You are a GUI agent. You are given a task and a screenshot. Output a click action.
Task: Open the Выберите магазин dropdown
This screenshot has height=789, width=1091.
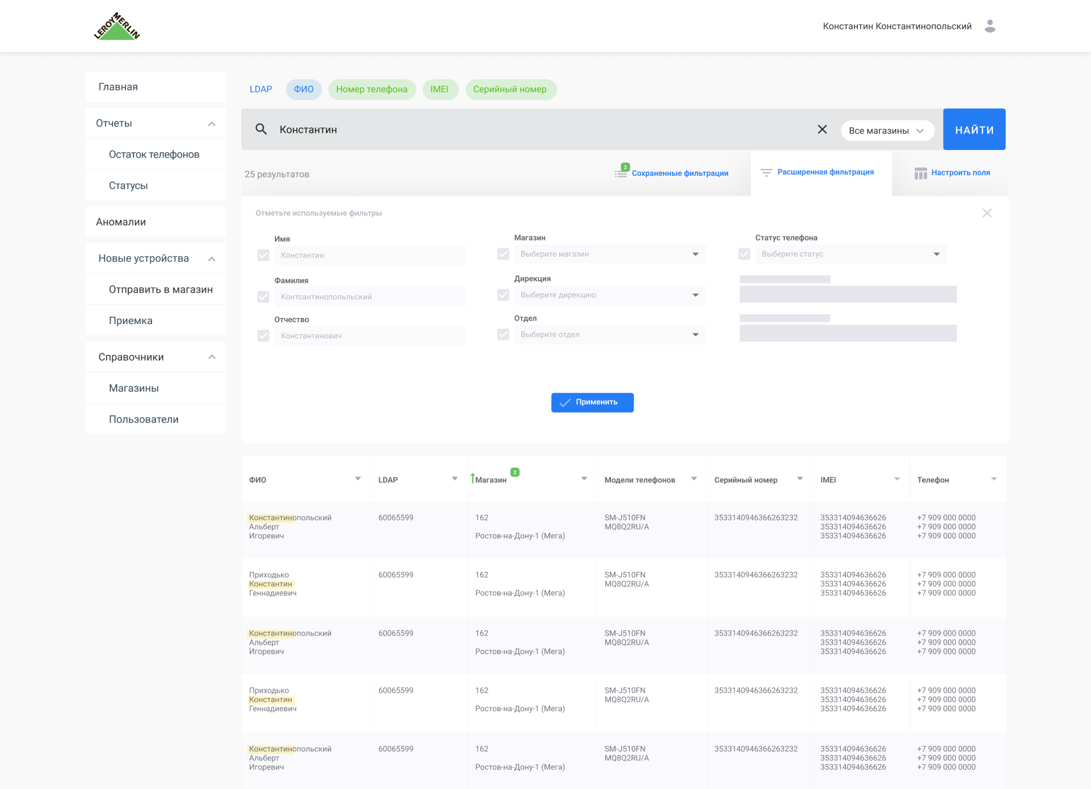[x=610, y=254]
